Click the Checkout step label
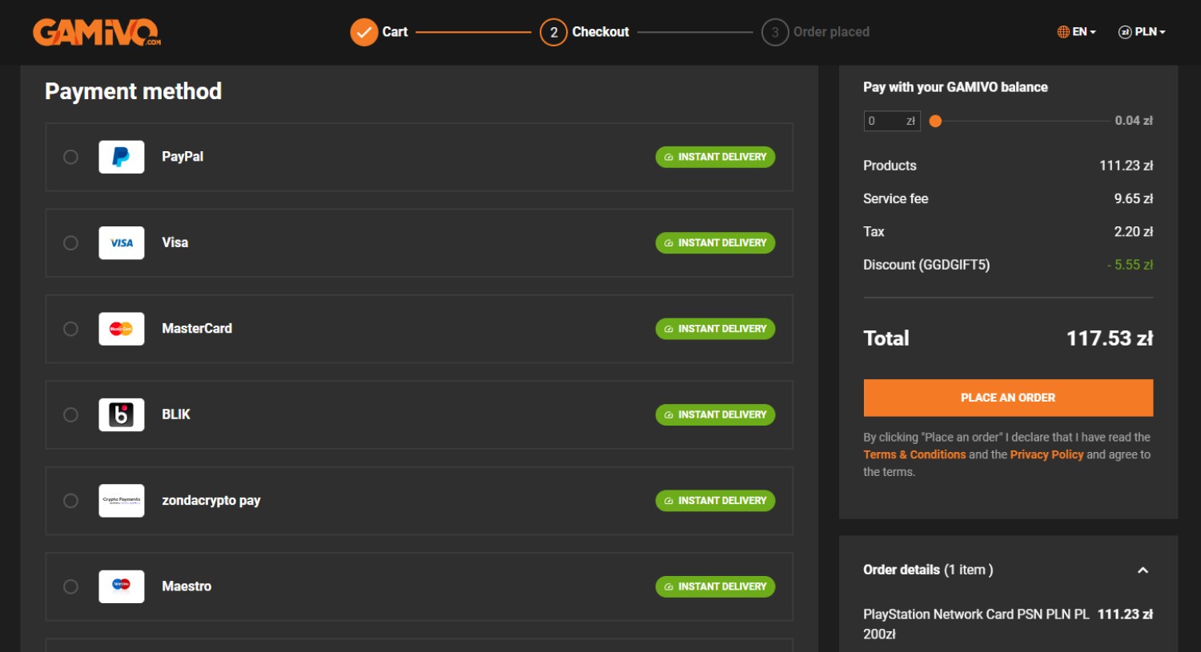 point(600,32)
